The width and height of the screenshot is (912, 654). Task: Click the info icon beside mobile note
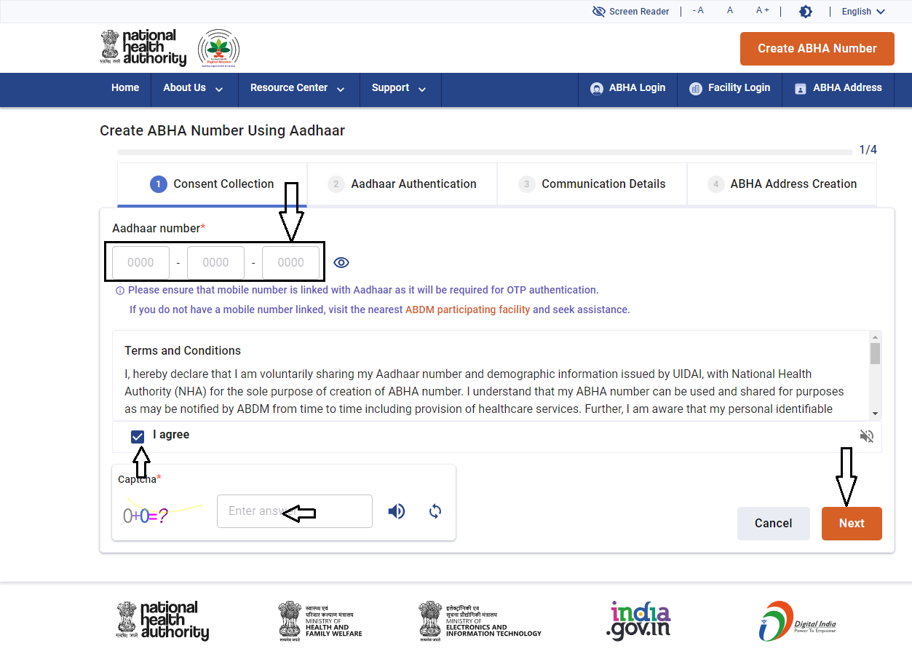pyautogui.click(x=120, y=291)
